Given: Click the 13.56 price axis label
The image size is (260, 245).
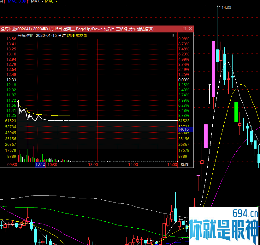Looking at the screenshot, I should 11,39.
